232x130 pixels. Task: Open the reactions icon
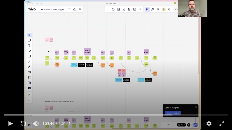point(153,9)
